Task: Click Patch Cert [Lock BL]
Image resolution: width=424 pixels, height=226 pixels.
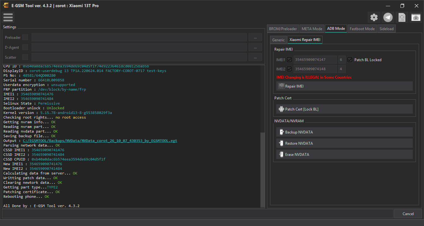Action: 345,109
